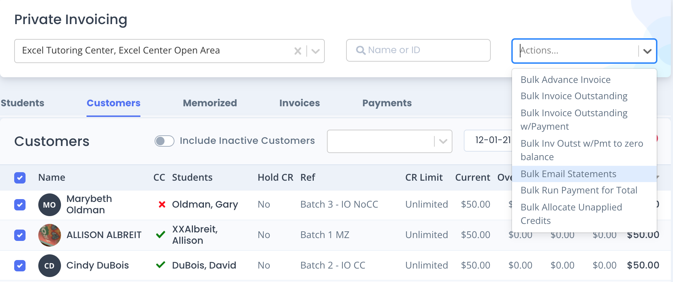The height and width of the screenshot is (282, 673).
Task: Sort by the Current column header
Action: [473, 177]
